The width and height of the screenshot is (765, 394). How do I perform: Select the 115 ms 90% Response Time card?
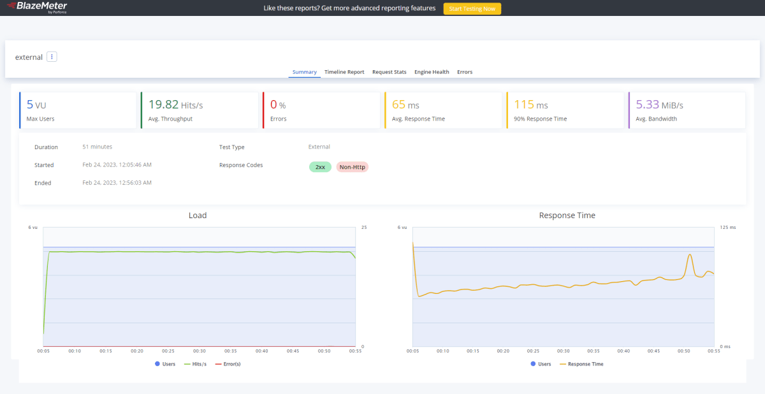[x=565, y=110]
